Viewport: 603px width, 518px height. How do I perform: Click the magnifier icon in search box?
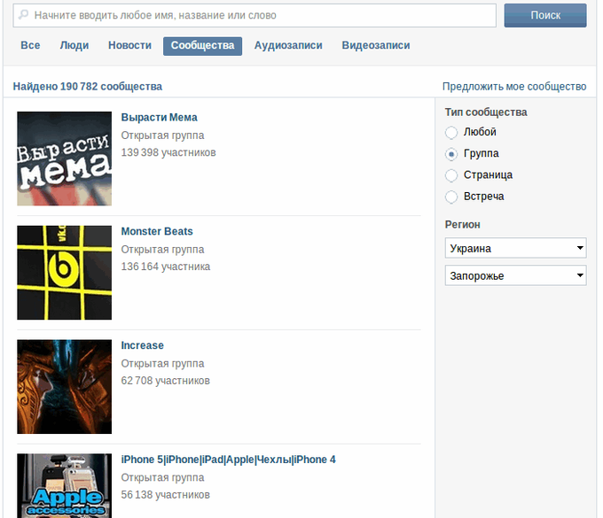(23, 15)
